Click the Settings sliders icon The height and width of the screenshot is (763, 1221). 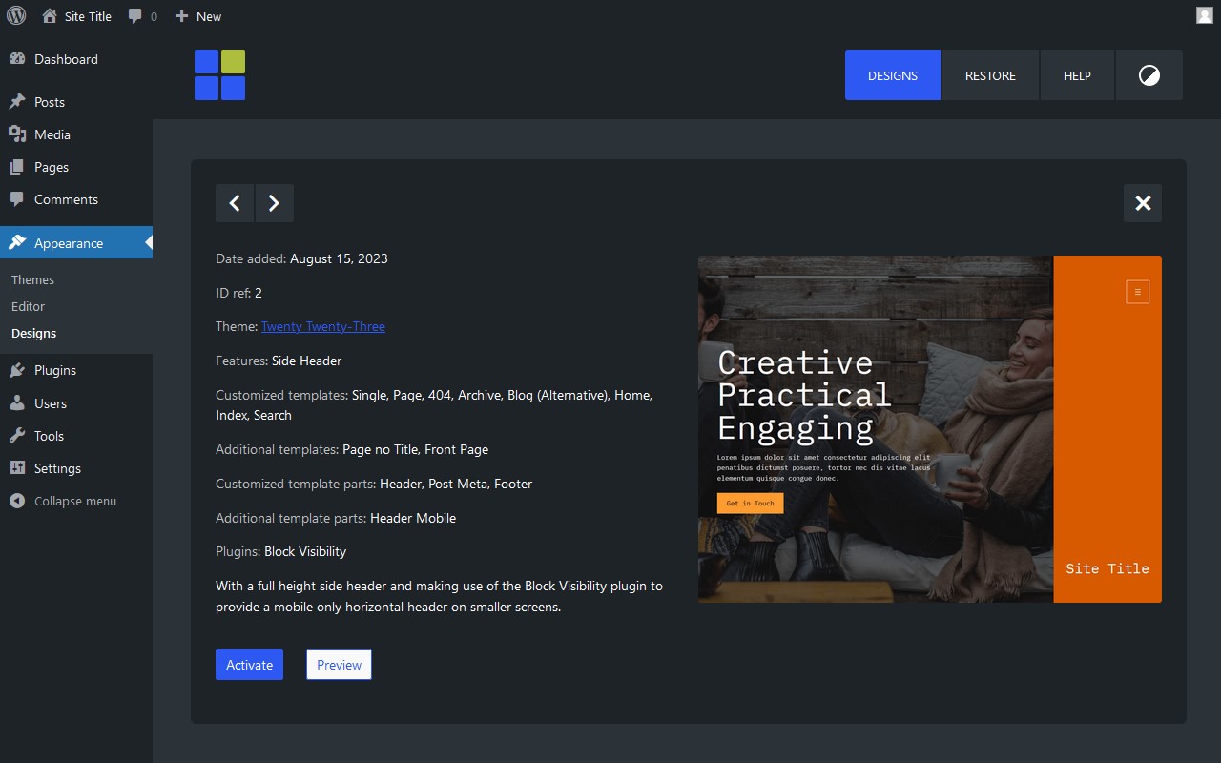[17, 468]
